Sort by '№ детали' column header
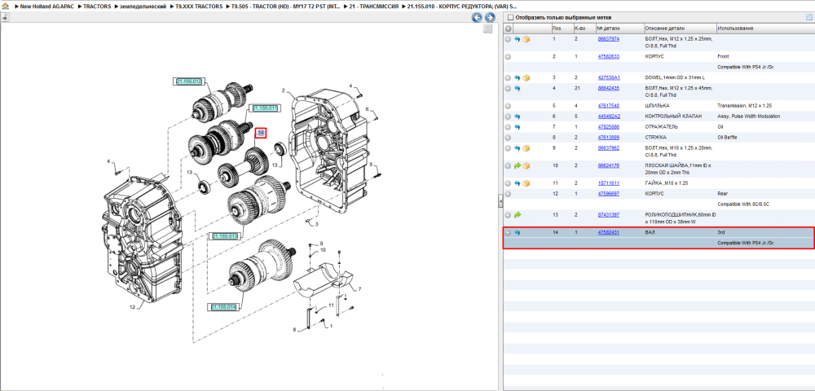The height and width of the screenshot is (391, 815). pyautogui.click(x=619, y=28)
